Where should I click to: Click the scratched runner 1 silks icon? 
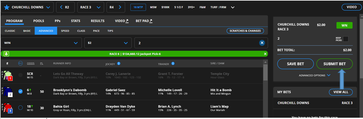[8, 75]
